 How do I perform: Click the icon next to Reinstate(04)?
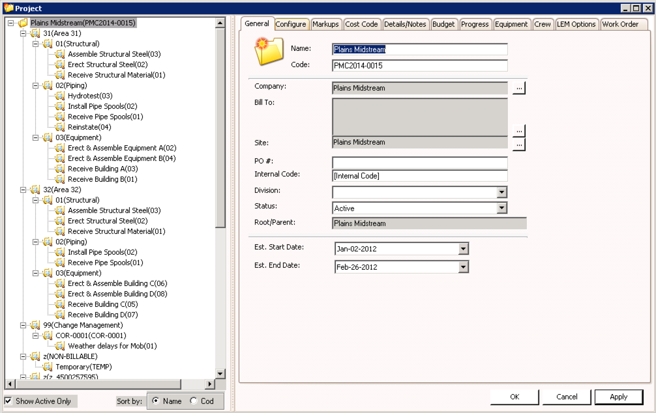[x=60, y=127]
